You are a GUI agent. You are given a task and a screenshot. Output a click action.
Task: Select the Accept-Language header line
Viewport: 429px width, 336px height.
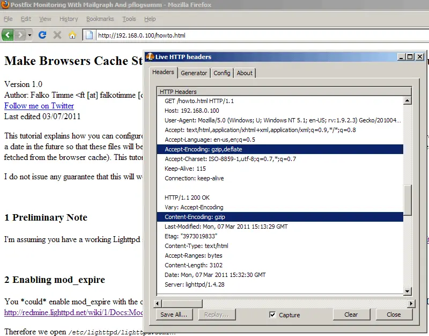pyautogui.click(x=280, y=140)
